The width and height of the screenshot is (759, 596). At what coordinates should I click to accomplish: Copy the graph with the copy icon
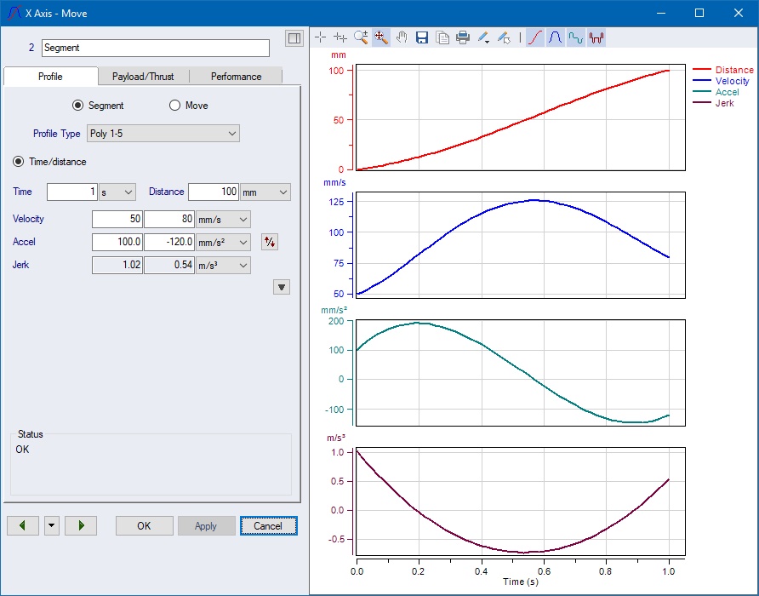coord(442,37)
